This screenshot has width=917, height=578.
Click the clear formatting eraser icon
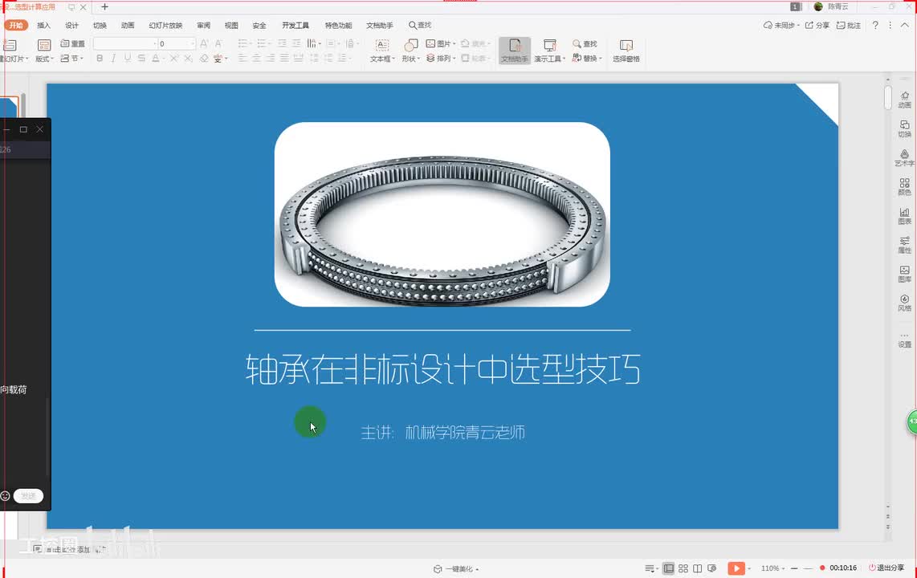coord(204,59)
